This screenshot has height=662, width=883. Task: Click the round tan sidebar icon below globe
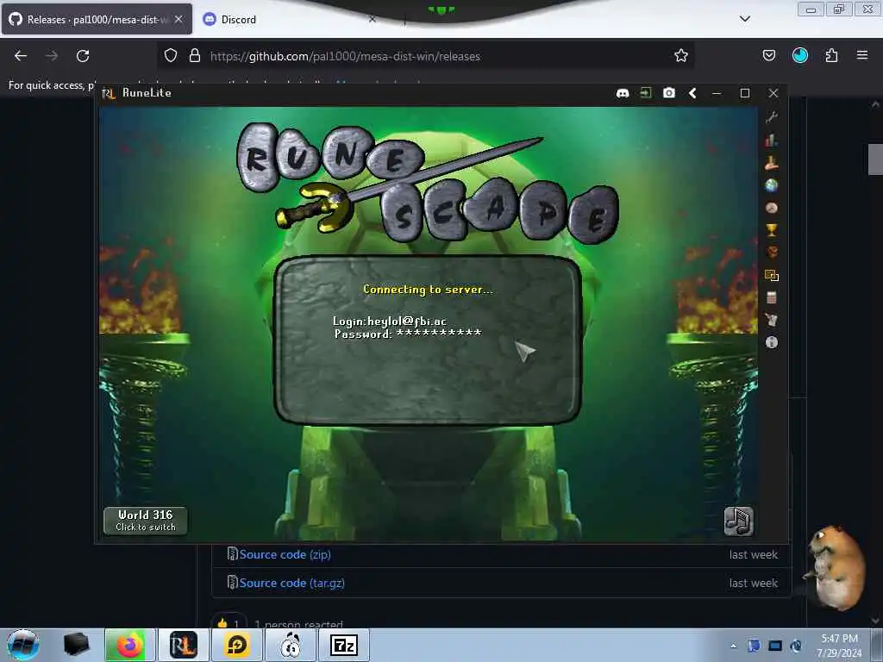(772, 208)
